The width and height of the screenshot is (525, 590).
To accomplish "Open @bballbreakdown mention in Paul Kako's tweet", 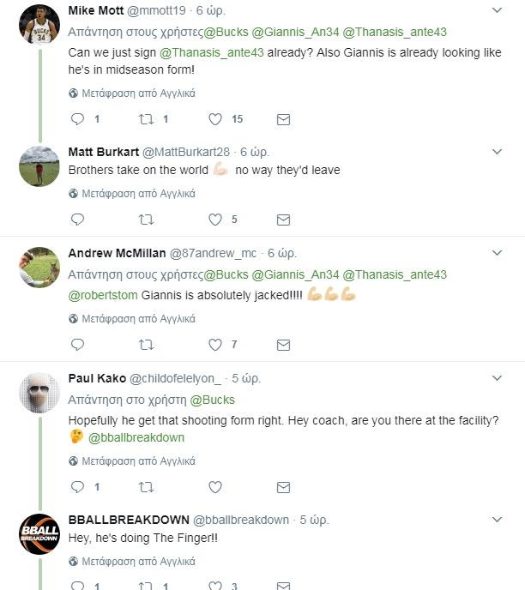I will [136, 437].
